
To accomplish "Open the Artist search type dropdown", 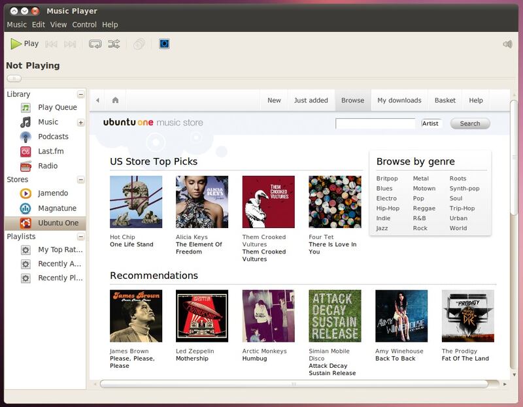I will point(431,123).
